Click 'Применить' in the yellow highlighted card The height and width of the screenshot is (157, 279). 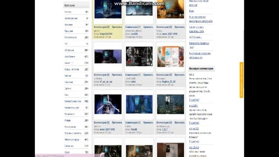tap(117, 27)
